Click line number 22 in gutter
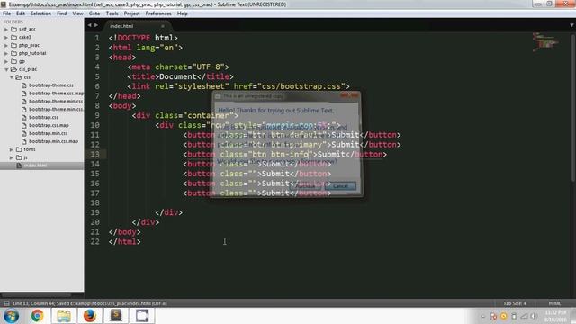The width and height of the screenshot is (576, 324). coord(94,242)
